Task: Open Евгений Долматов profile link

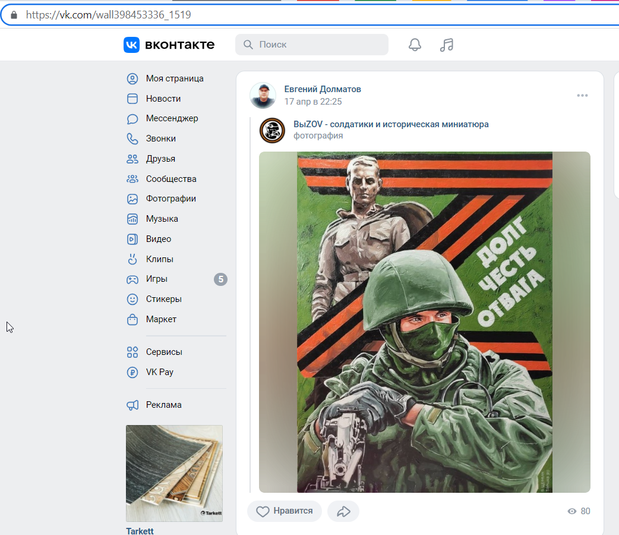Action: [x=323, y=89]
